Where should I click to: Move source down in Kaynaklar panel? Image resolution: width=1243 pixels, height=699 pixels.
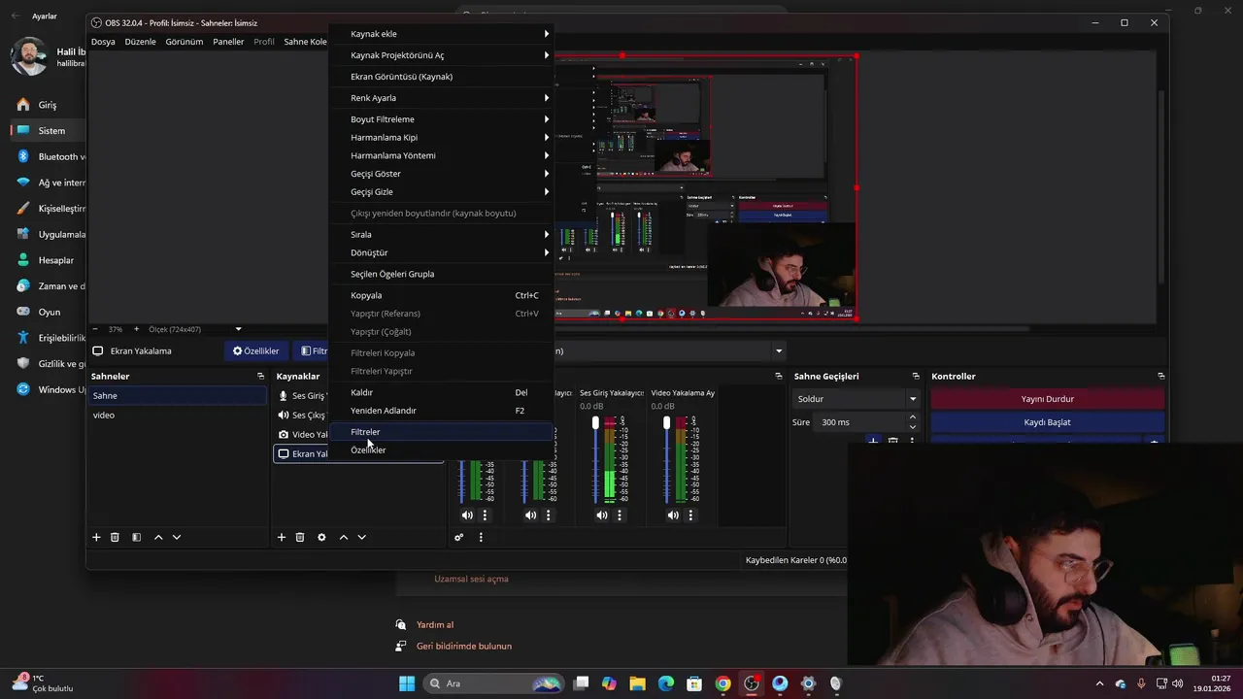coord(361,537)
